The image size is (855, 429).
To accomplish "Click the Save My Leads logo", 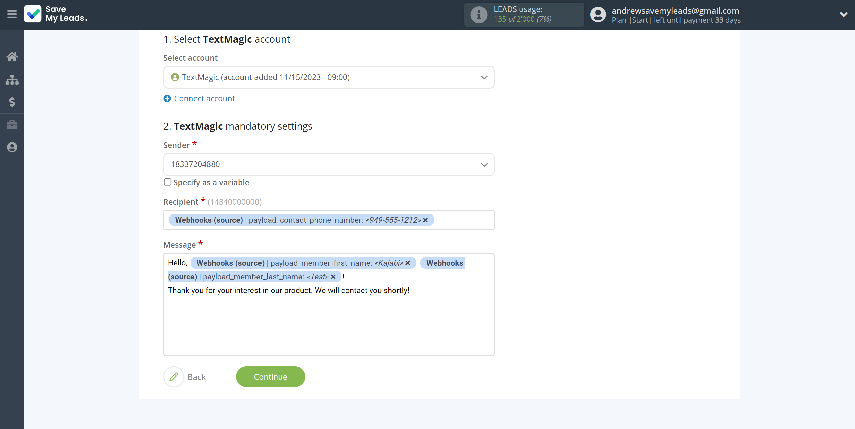I will (56, 14).
